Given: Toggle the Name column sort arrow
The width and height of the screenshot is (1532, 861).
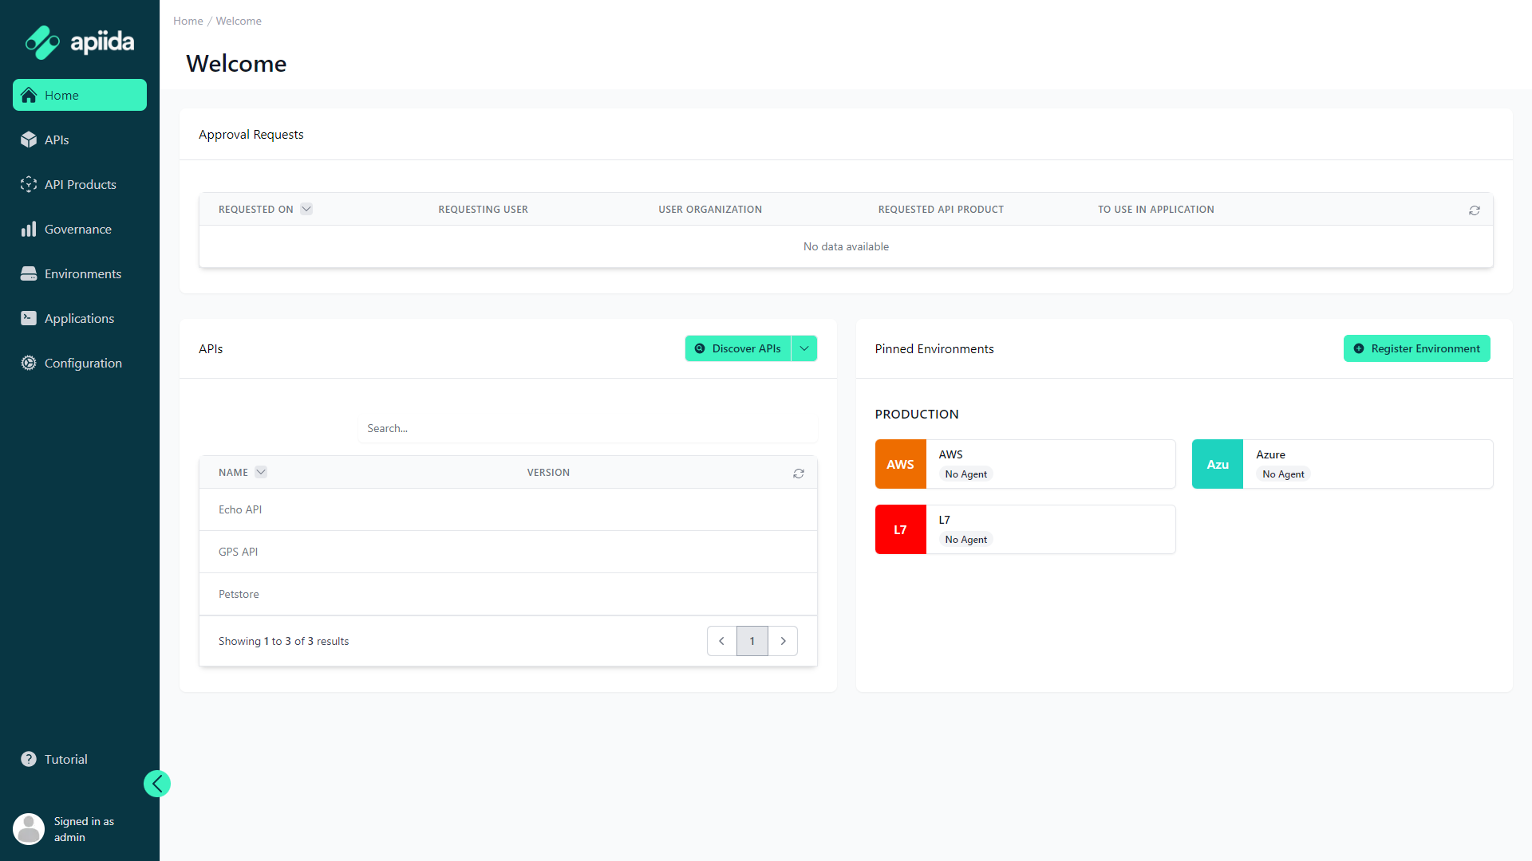Looking at the screenshot, I should [261, 472].
